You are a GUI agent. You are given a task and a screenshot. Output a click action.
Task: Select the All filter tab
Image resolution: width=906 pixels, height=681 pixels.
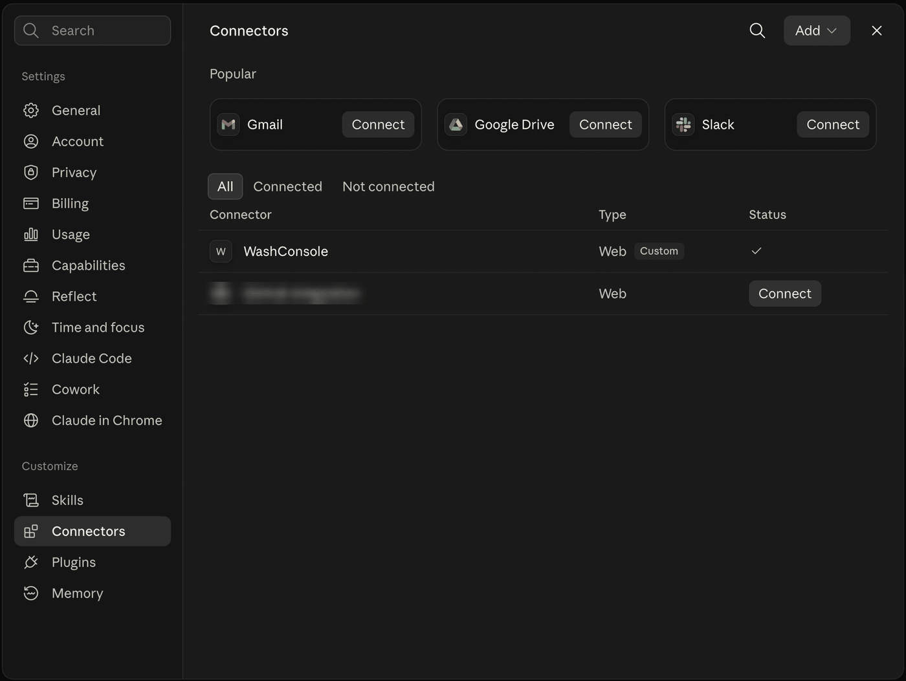[x=225, y=186]
